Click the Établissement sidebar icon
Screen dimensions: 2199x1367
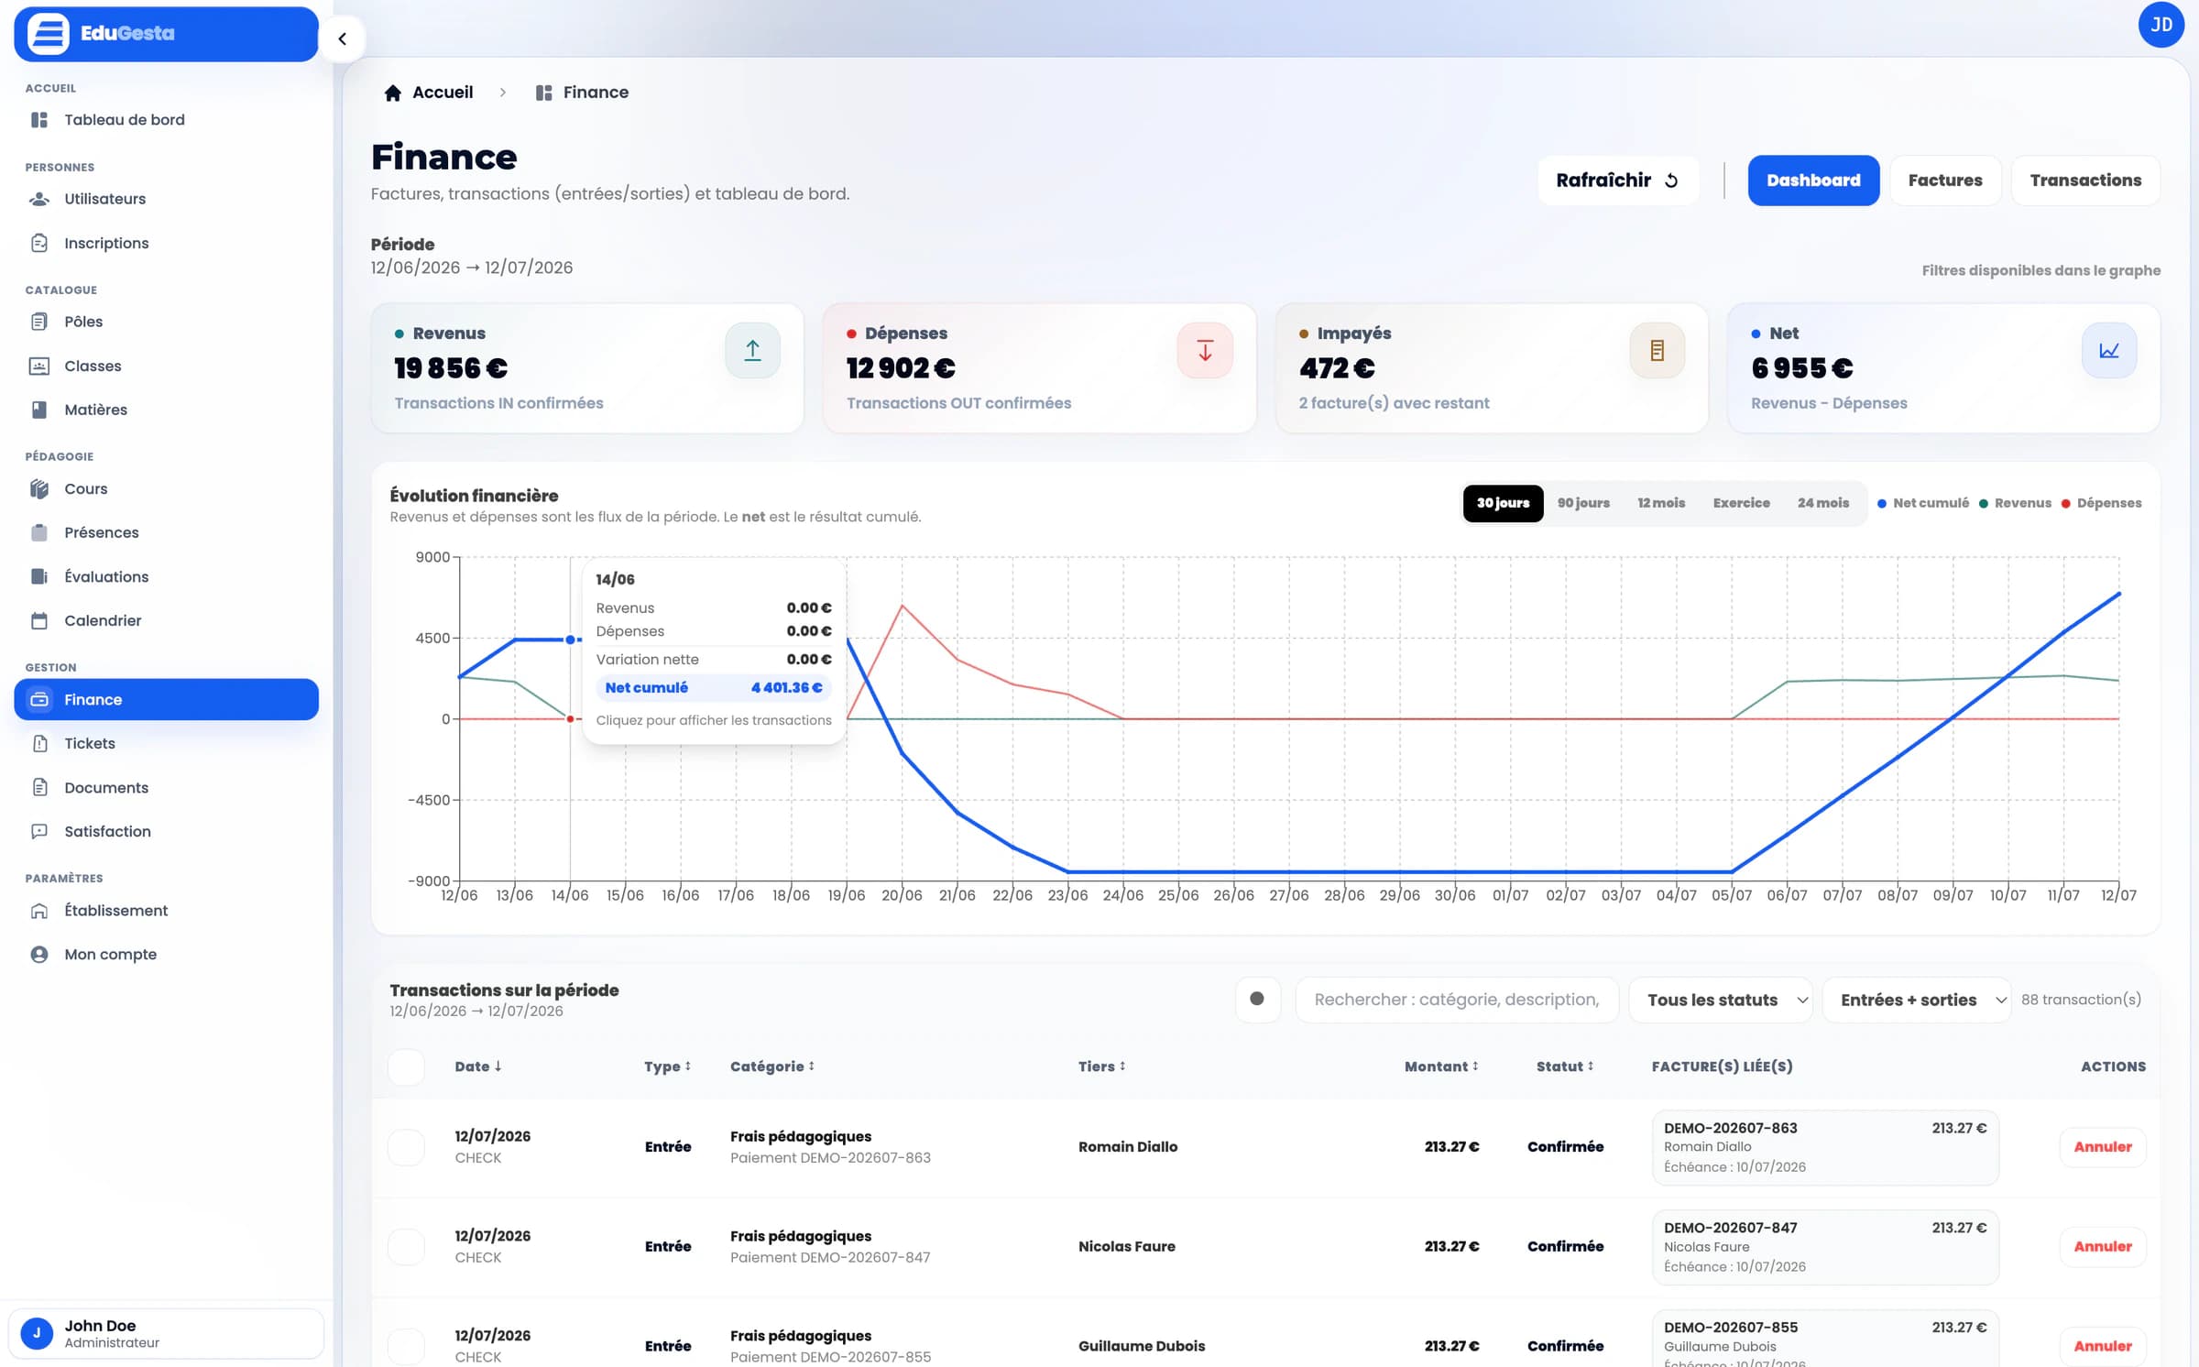39,910
